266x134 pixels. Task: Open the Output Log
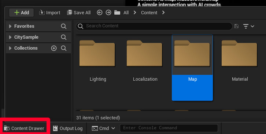[x=68, y=129]
